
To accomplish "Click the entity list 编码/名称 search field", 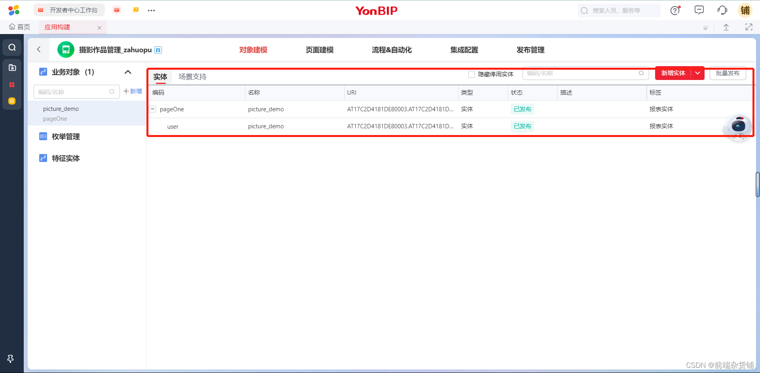I will pos(585,73).
